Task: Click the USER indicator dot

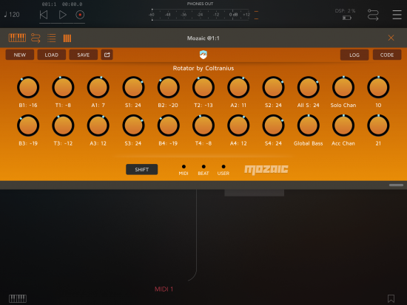Action: [x=223, y=167]
